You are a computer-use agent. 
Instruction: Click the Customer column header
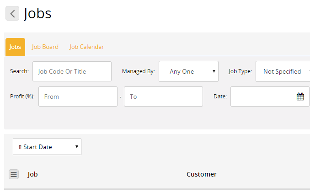pyautogui.click(x=202, y=174)
